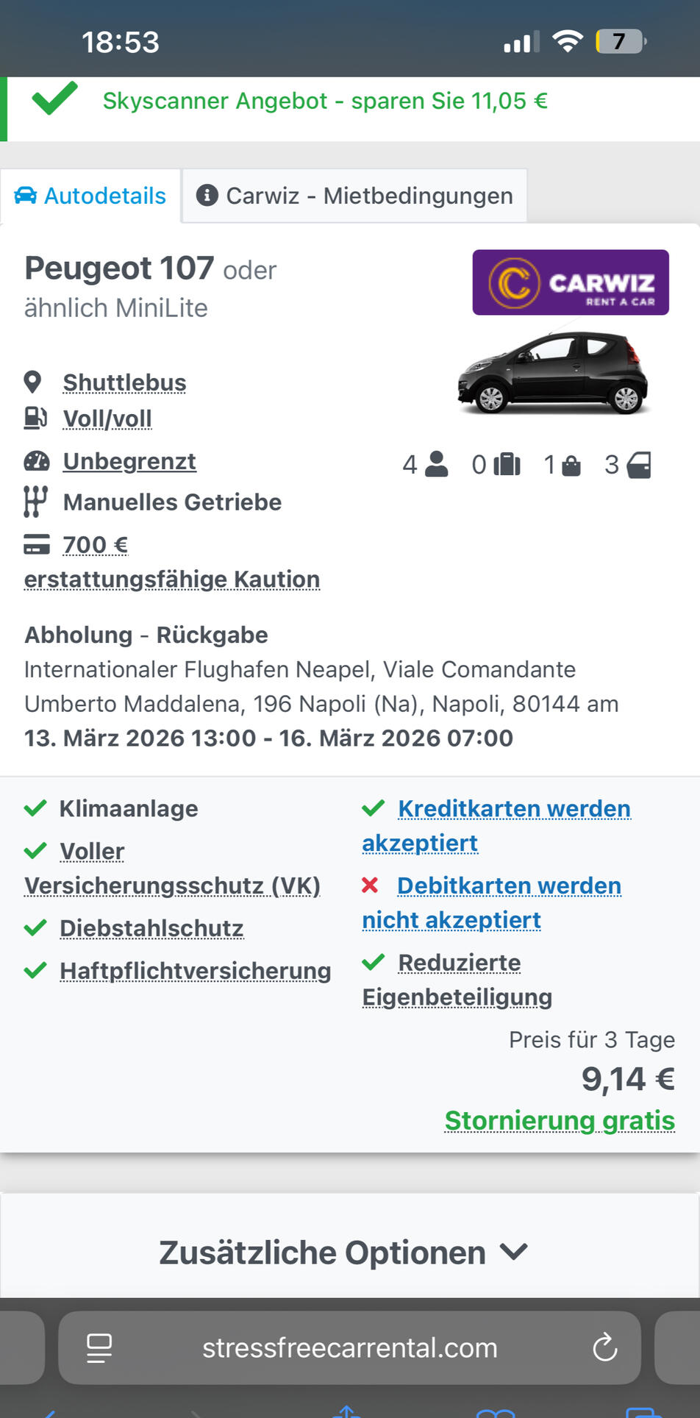
Task: Tap the speedometer mileage icon
Action: 36,461
